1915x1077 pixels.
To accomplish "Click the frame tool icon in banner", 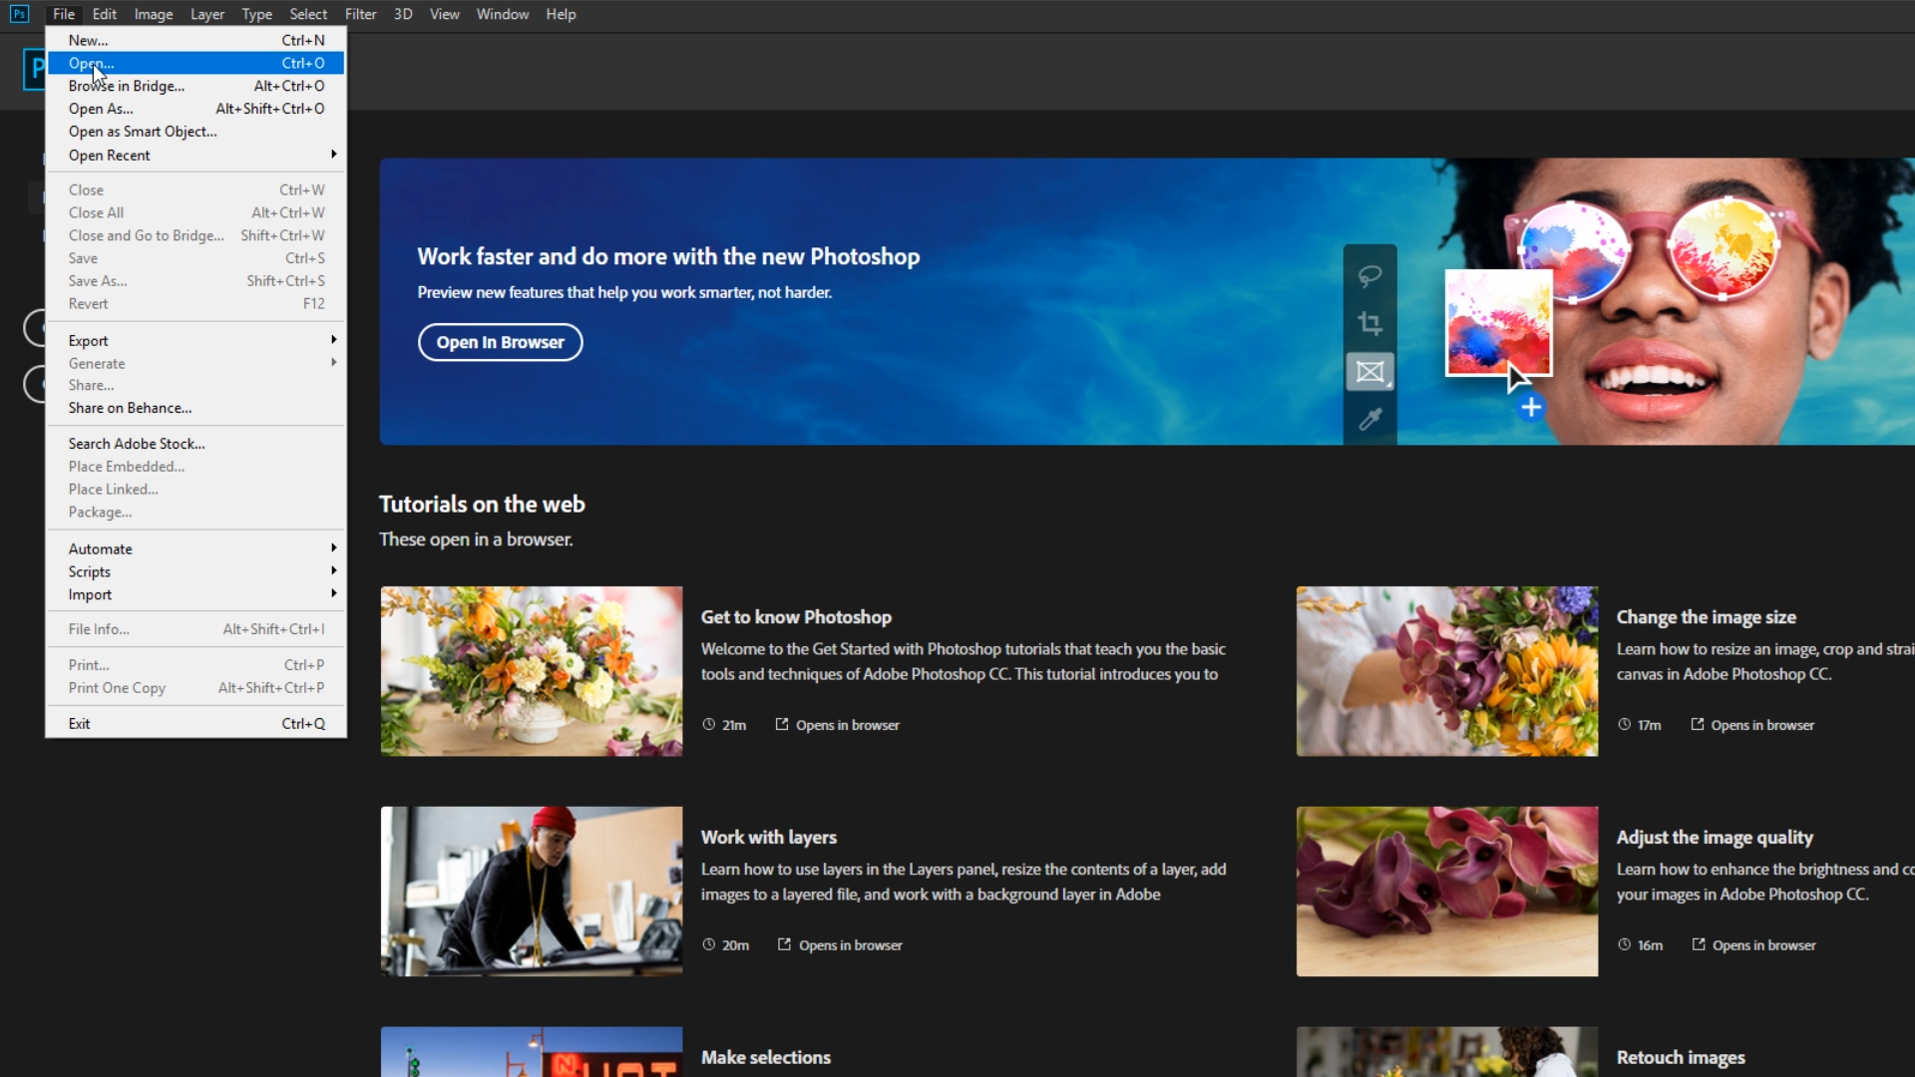I will click(1369, 372).
